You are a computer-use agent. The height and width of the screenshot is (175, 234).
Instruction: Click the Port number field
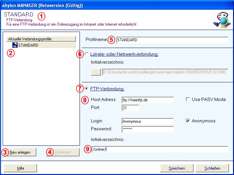[130, 108]
